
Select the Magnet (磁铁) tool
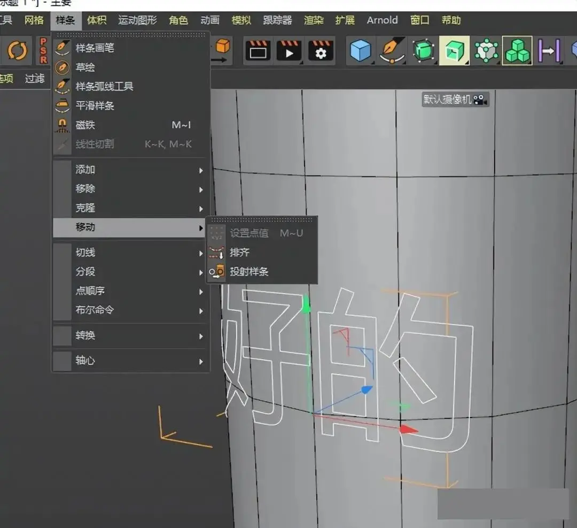point(85,125)
